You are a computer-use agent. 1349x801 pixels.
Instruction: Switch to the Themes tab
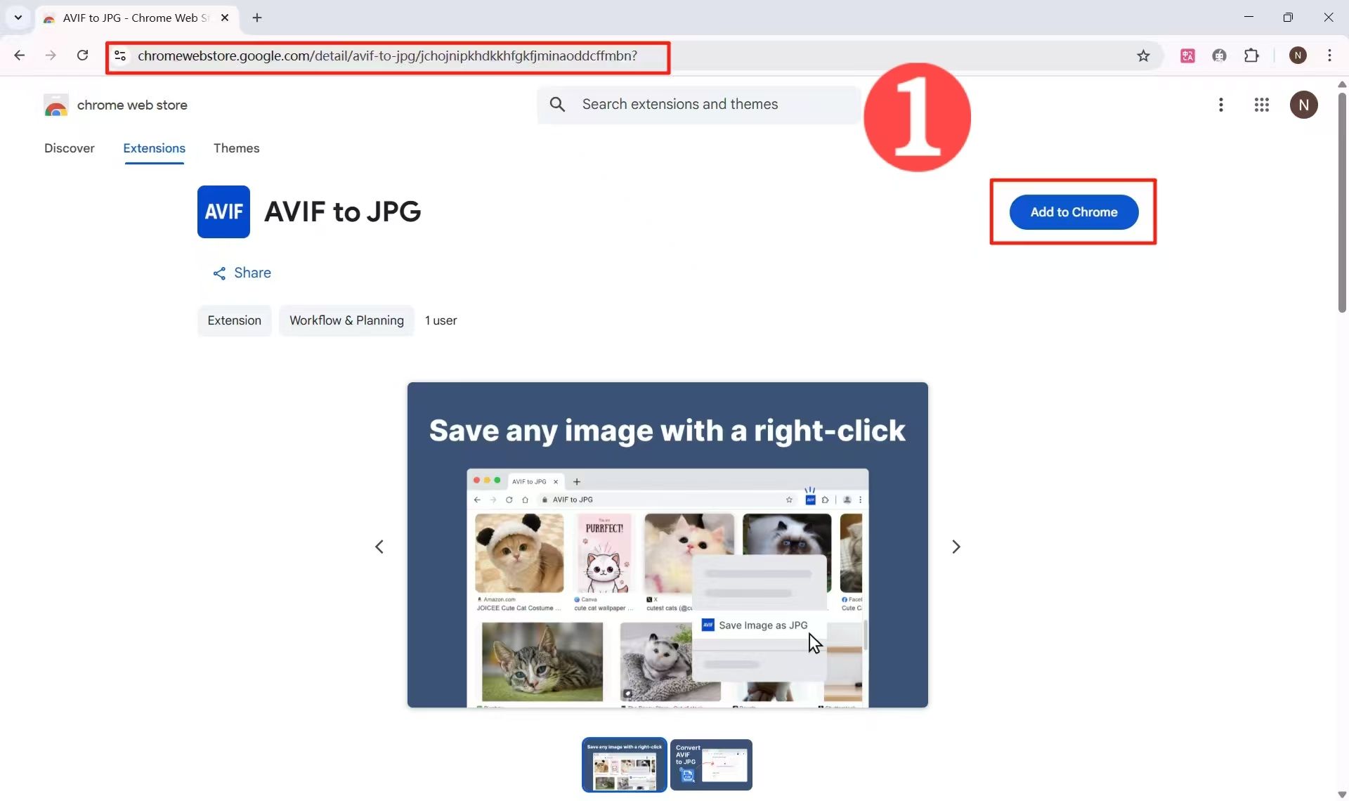coord(236,148)
